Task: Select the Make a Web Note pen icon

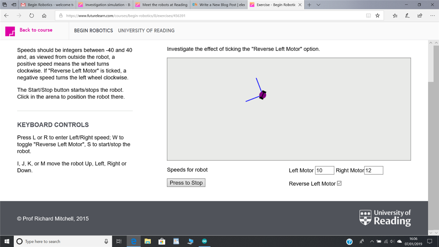Action: click(407, 15)
